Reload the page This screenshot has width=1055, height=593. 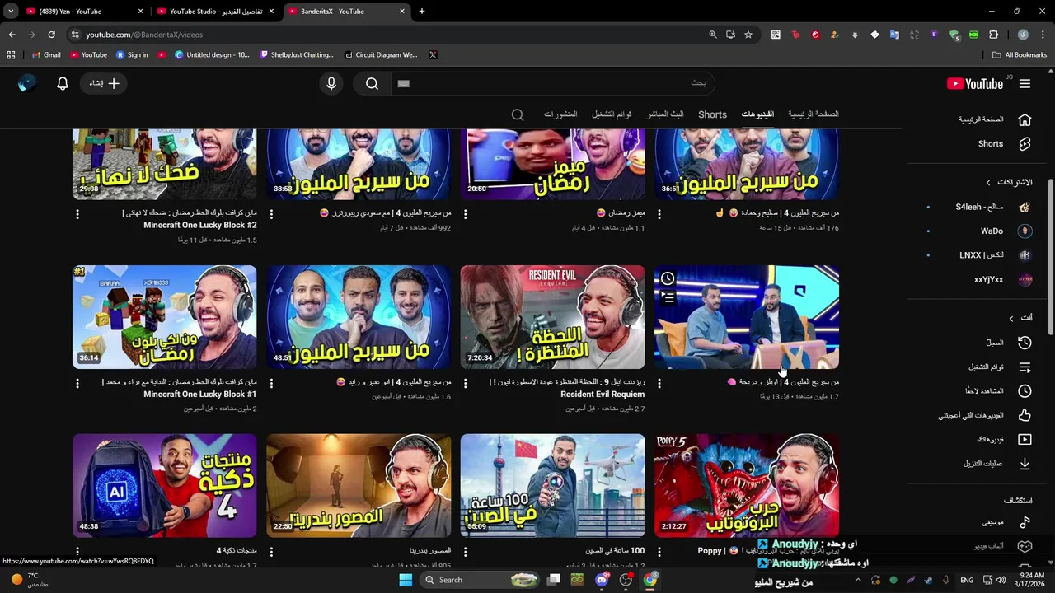tap(51, 35)
